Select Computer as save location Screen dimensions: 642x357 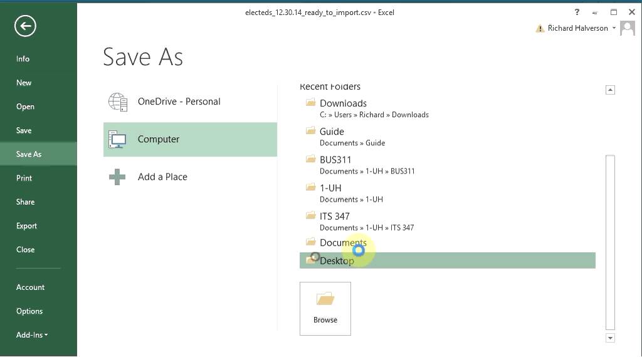tap(190, 140)
